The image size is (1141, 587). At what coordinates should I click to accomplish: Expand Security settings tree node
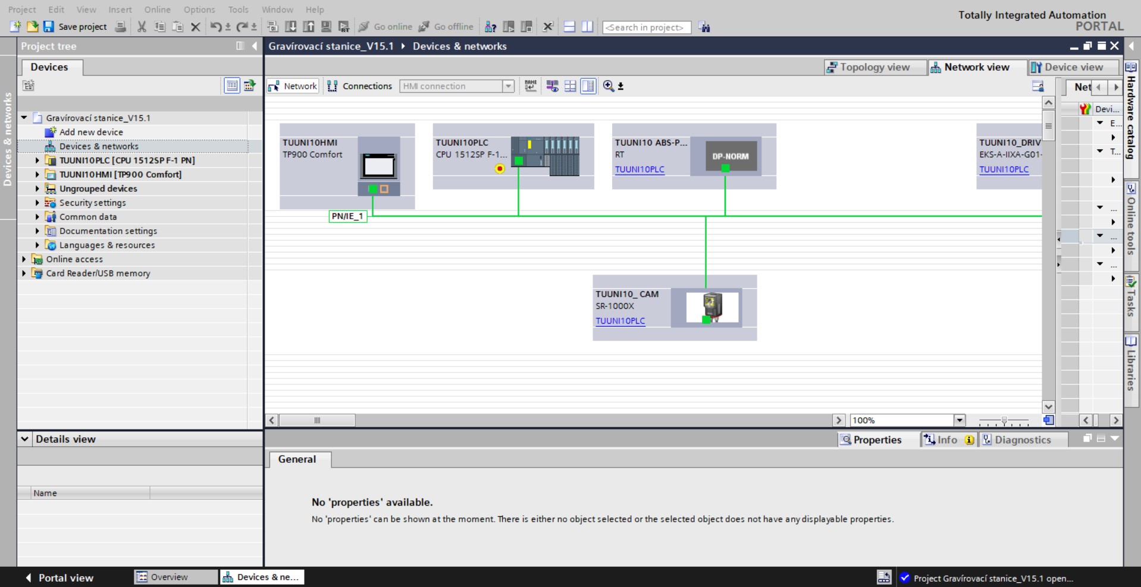point(37,203)
